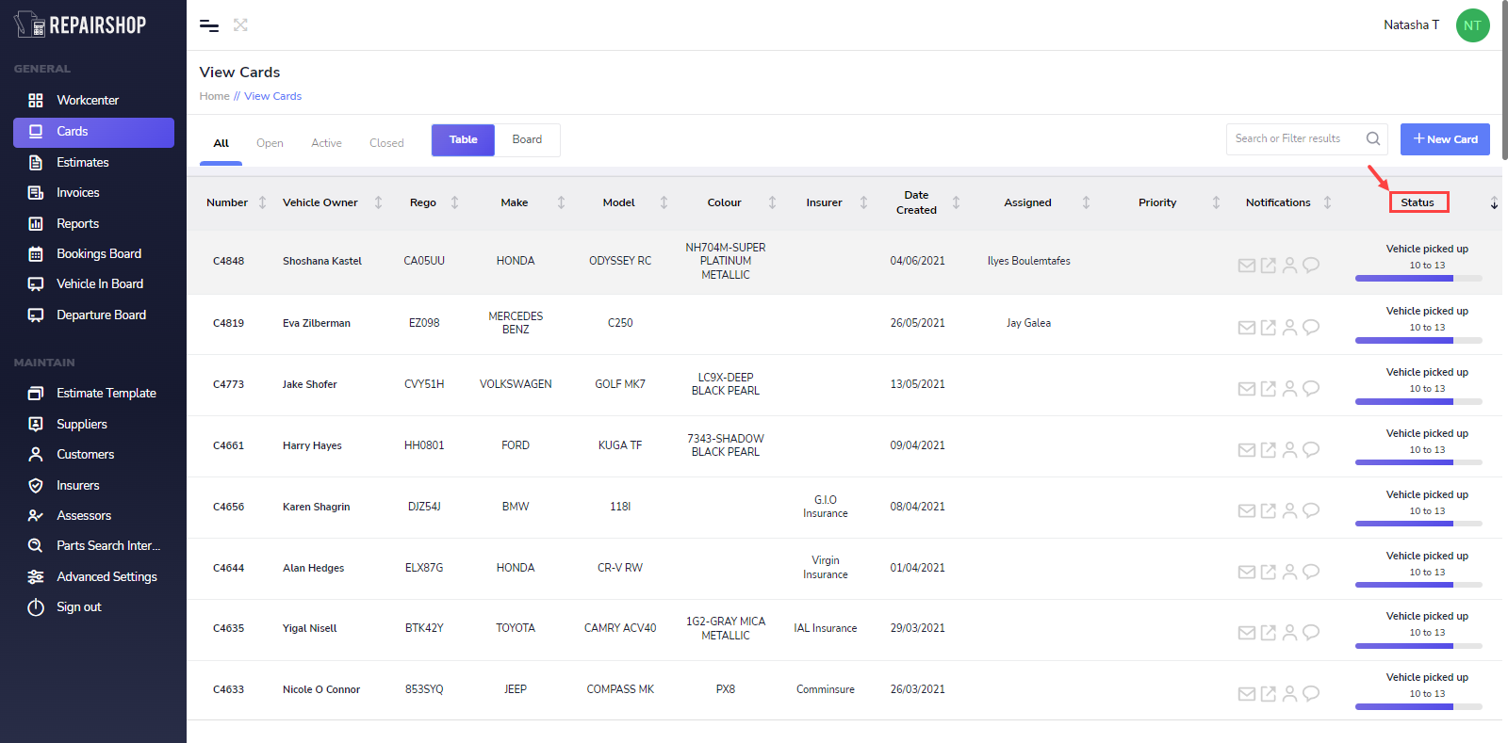Select the Table view toggle

point(463,139)
